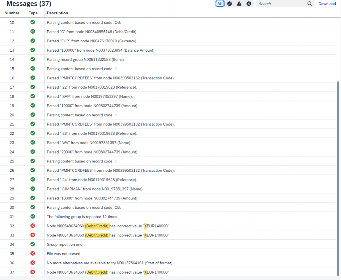Click error icon in message row 36

click(33, 263)
